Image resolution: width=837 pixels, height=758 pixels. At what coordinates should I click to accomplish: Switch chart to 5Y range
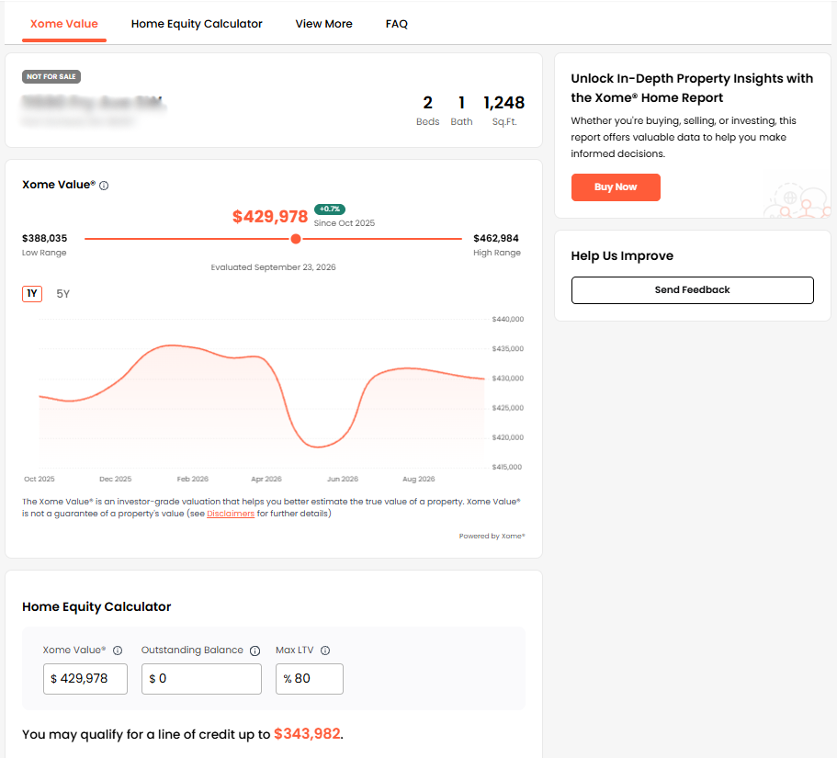coord(63,294)
